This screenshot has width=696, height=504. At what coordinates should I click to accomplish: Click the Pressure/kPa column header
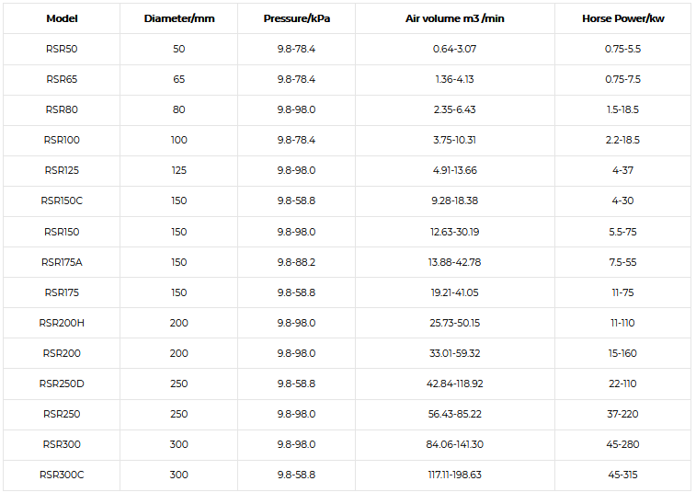pyautogui.click(x=296, y=18)
